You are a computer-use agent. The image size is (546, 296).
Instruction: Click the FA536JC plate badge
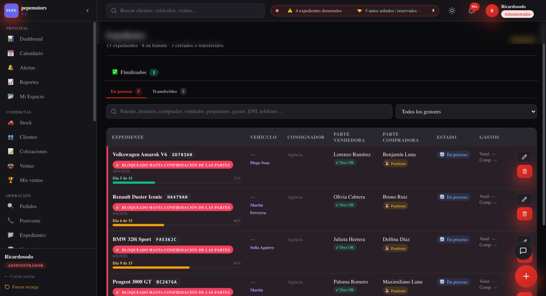pyautogui.click(x=166, y=240)
